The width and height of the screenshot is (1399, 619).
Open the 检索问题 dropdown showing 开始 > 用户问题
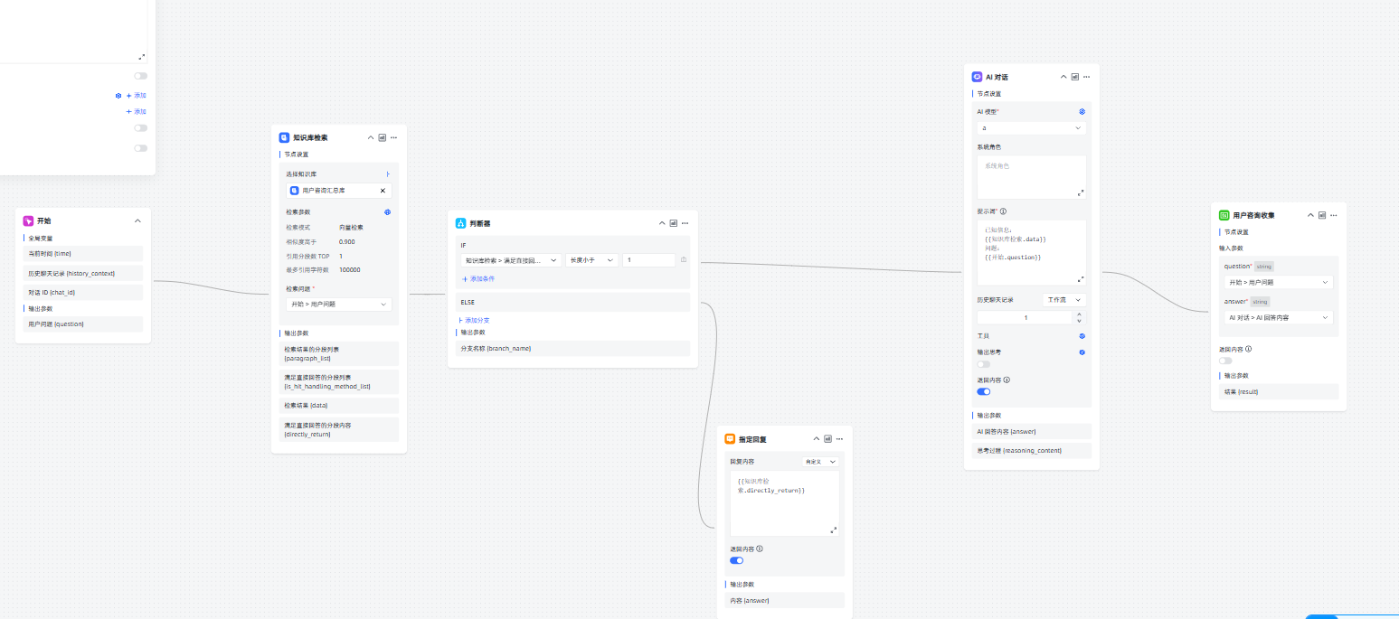(338, 305)
